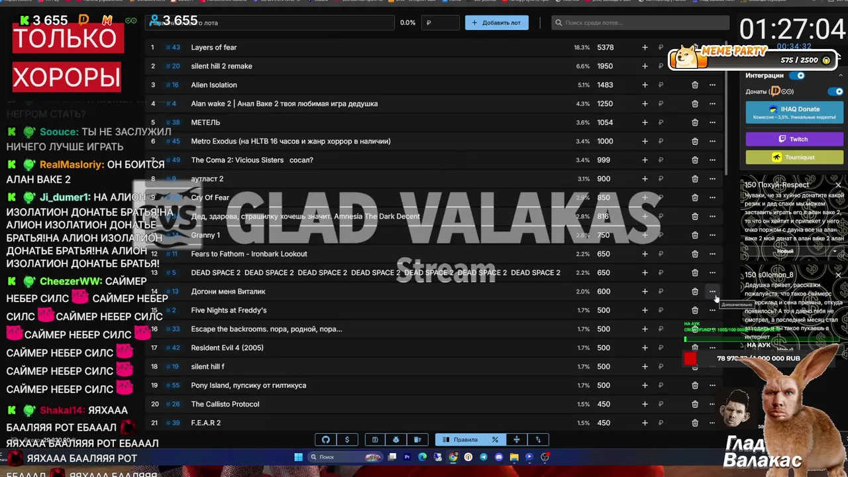Toggle the Донаты switch

(x=835, y=91)
